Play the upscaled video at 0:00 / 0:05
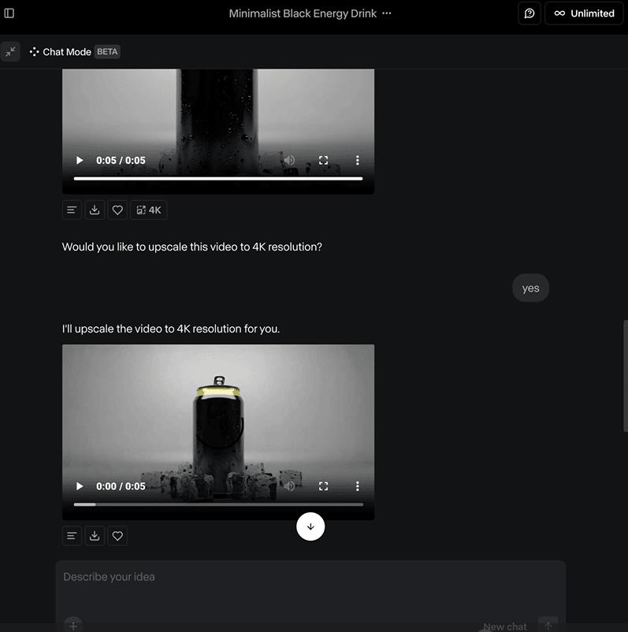This screenshot has height=632, width=628. tap(80, 486)
